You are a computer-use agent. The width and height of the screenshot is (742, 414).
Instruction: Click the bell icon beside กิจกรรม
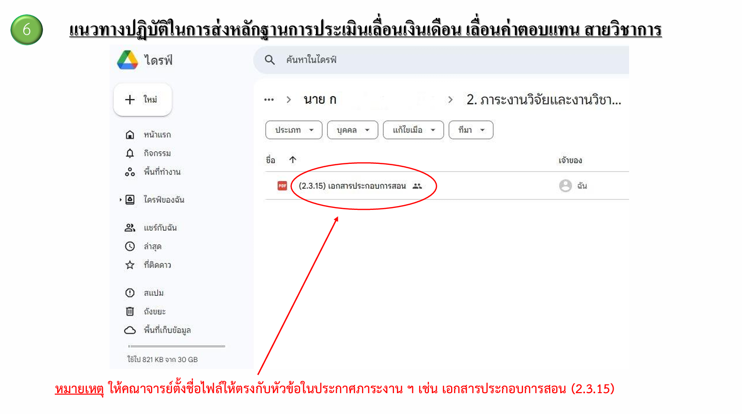130,153
